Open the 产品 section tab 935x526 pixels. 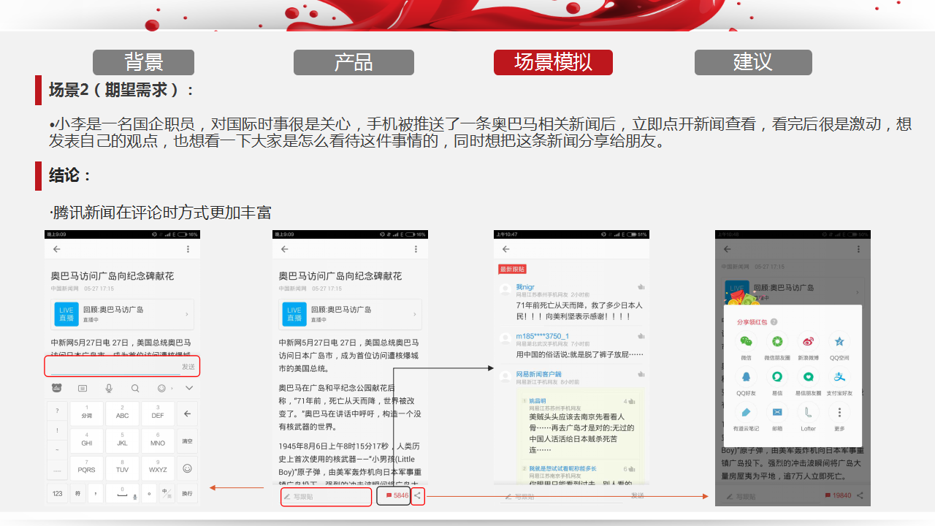(354, 62)
